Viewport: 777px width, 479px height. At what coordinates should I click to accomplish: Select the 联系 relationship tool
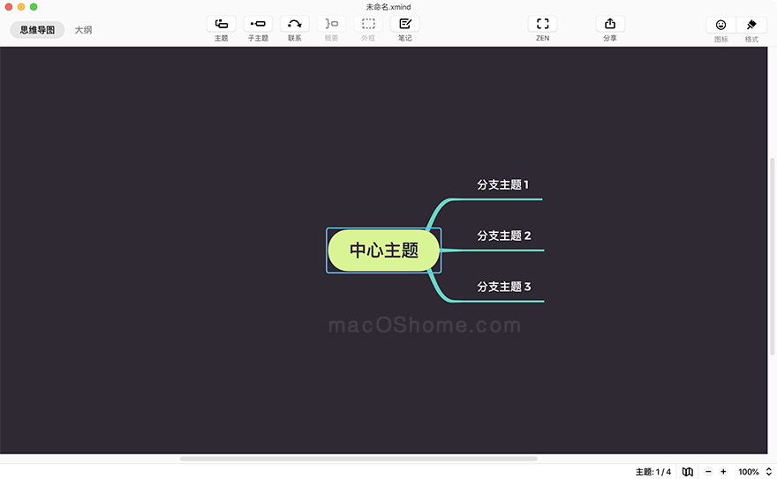[x=294, y=24]
